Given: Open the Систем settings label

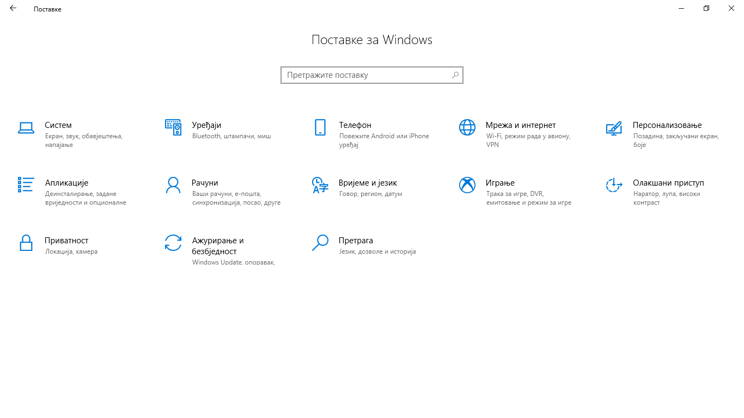Looking at the screenshot, I should coord(58,125).
